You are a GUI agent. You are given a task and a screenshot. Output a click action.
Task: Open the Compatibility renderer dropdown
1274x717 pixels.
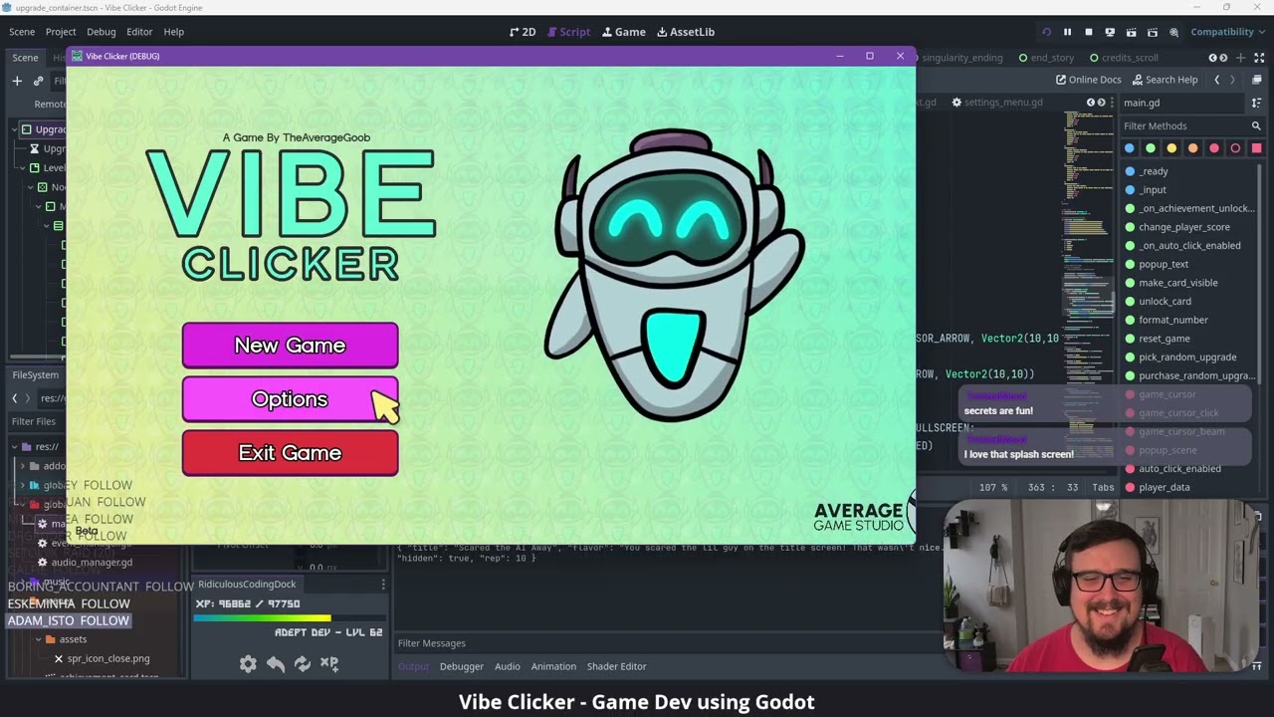(1228, 32)
